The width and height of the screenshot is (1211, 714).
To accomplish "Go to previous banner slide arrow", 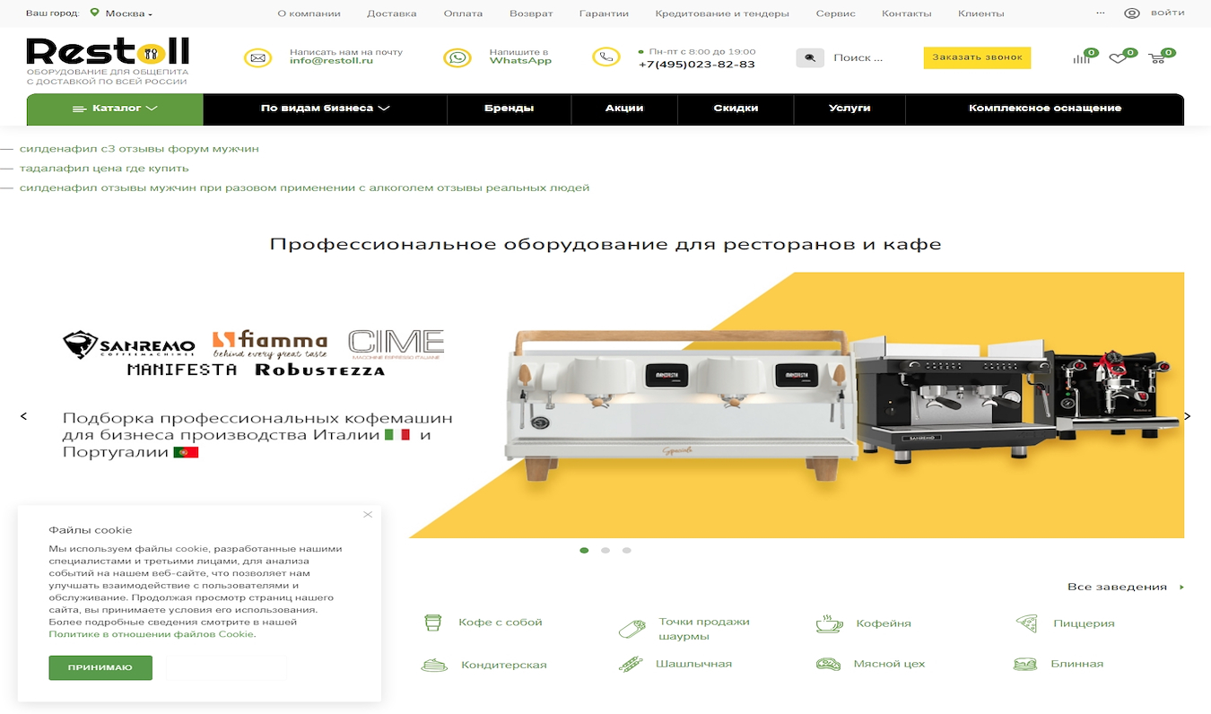I will tap(23, 416).
